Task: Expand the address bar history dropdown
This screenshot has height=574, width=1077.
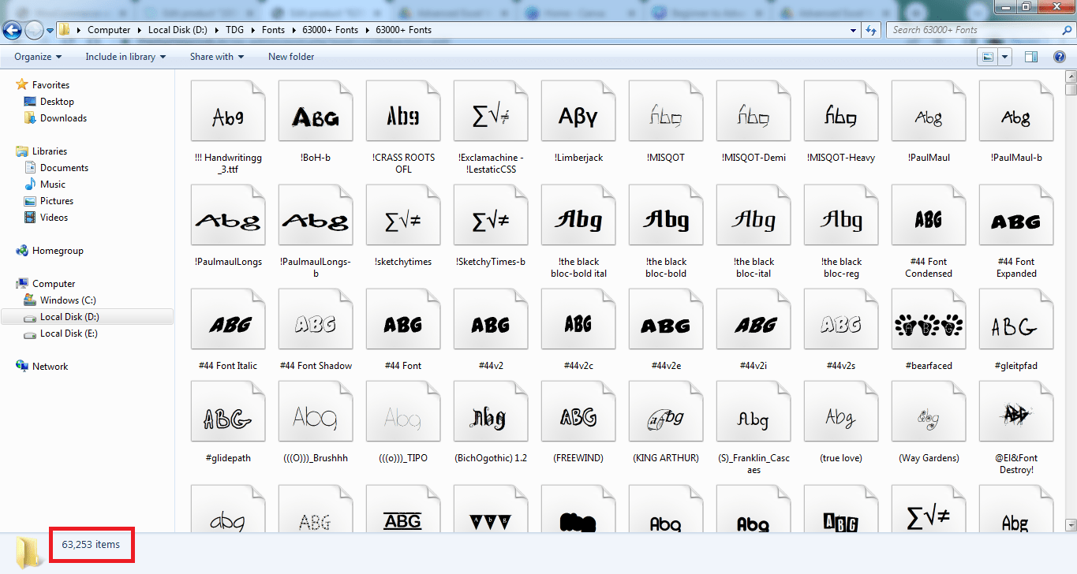Action: click(854, 30)
